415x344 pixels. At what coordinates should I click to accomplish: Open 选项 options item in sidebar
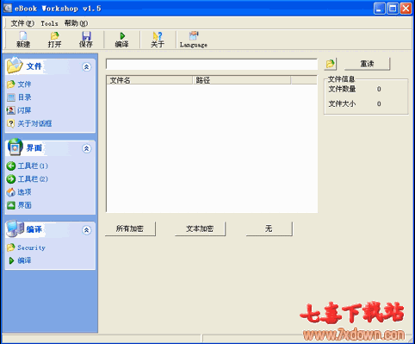coord(19,192)
